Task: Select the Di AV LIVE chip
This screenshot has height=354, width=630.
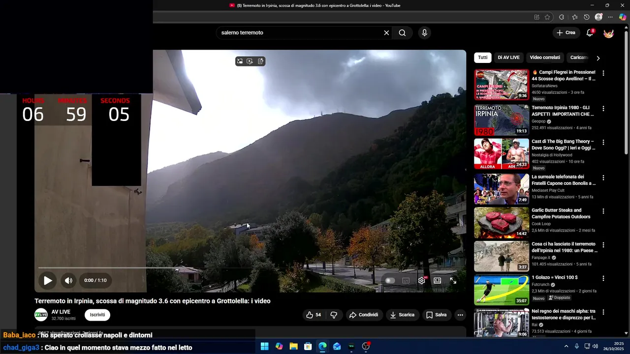Action: pyautogui.click(x=508, y=58)
